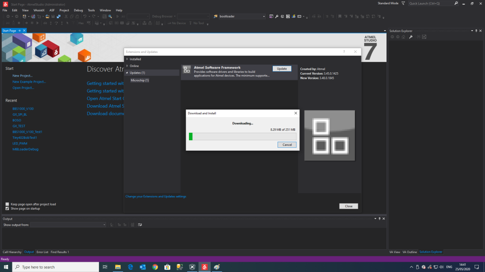The height and width of the screenshot is (272, 485).
Task: Expand the Online category
Action: coord(127,66)
